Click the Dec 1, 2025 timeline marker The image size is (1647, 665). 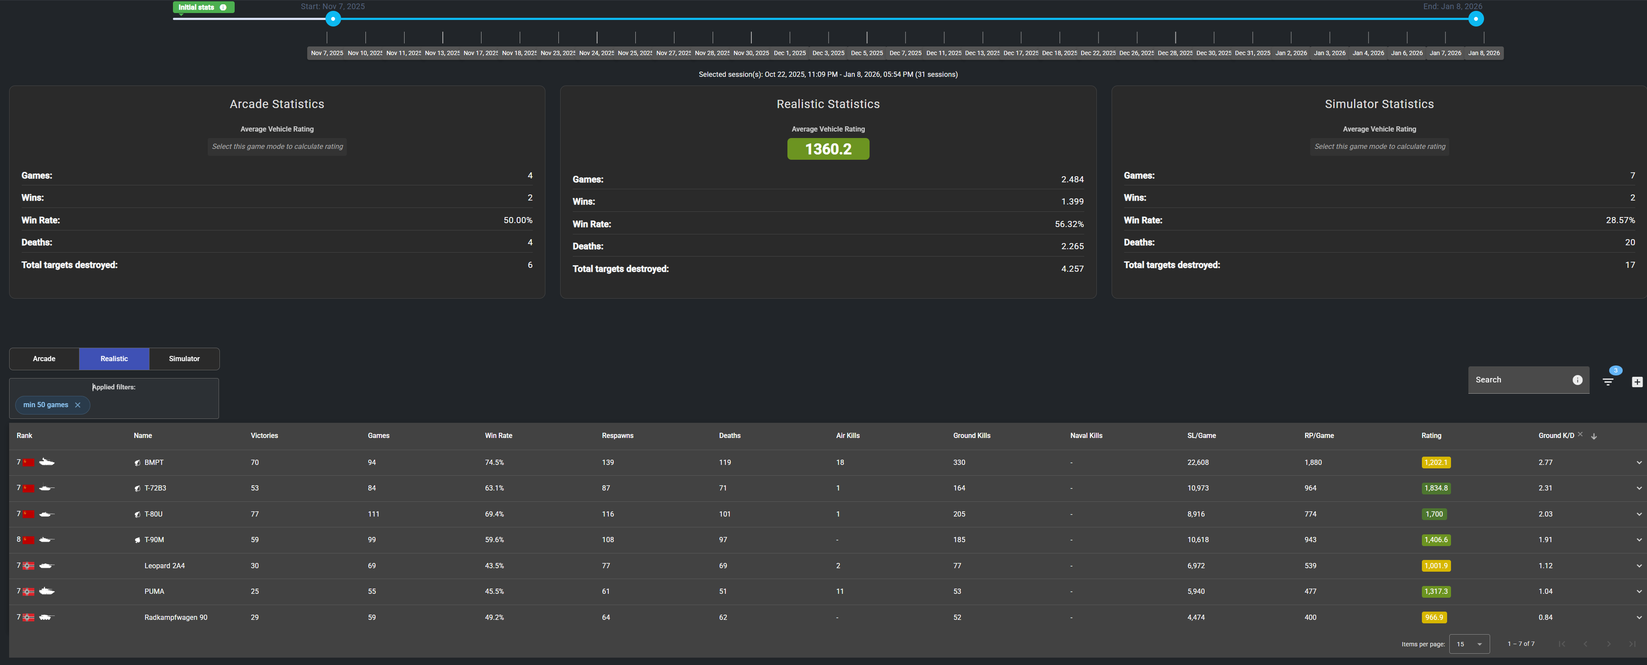pyautogui.click(x=790, y=53)
